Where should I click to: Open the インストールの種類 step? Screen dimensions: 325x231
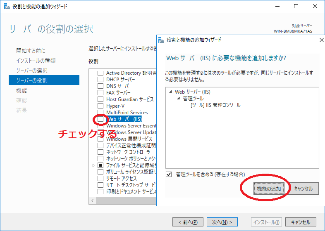[x=36, y=61]
